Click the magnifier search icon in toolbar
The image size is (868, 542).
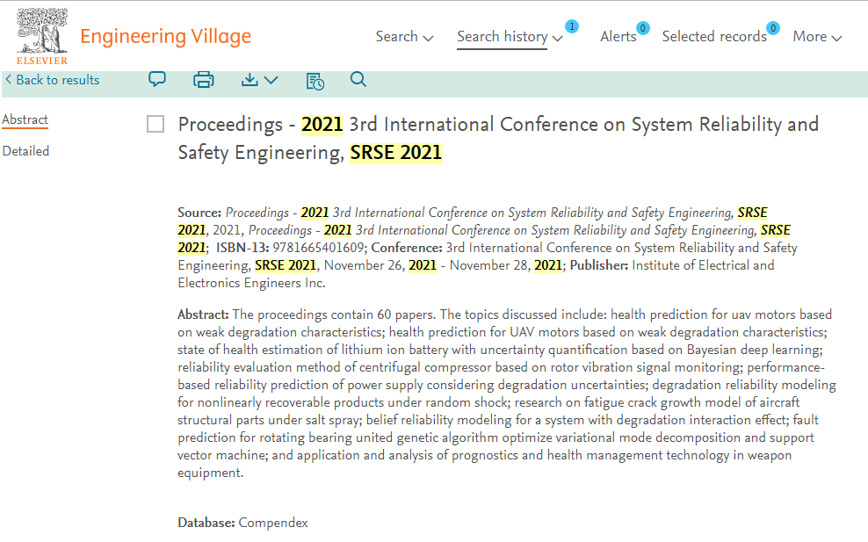[358, 80]
